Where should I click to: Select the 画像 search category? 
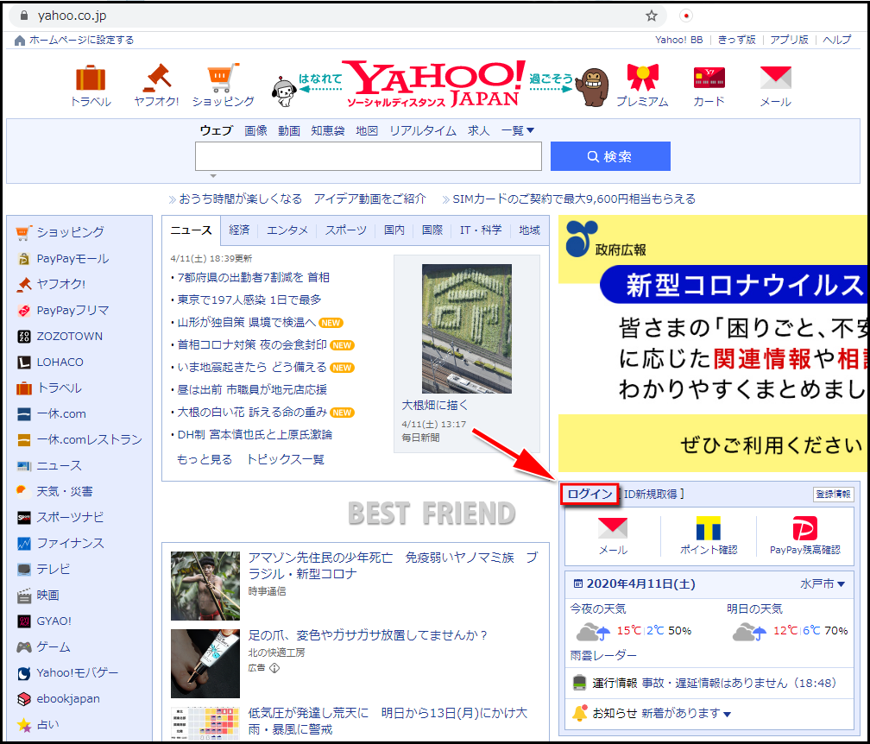coord(255,131)
